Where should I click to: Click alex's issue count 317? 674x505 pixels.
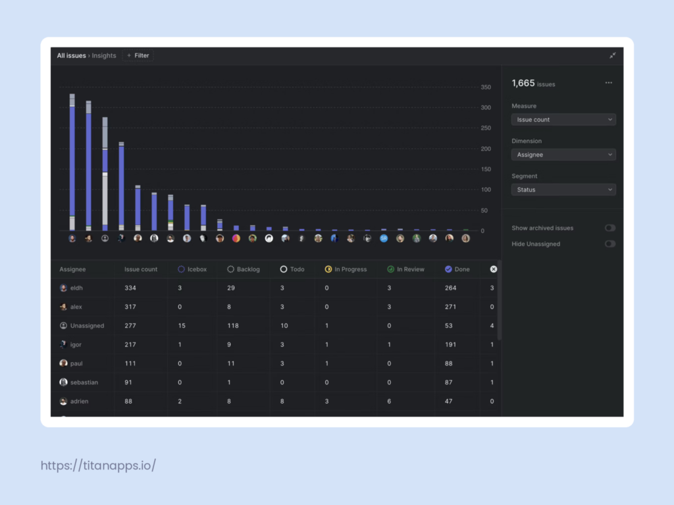(130, 307)
